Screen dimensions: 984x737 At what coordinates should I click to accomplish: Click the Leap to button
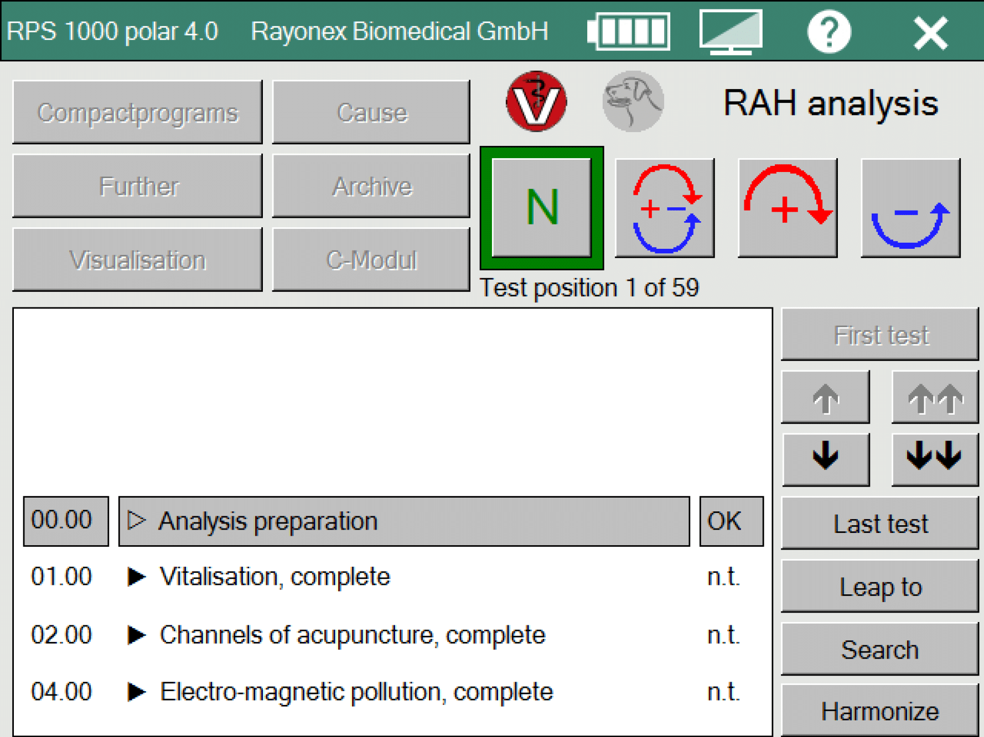pyautogui.click(x=880, y=587)
